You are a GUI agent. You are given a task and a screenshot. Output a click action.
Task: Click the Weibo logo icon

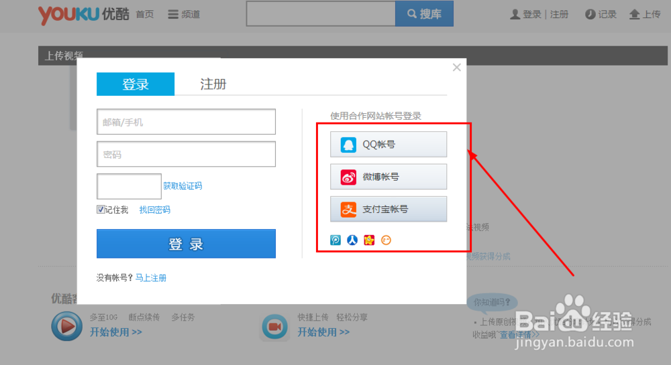point(348,177)
